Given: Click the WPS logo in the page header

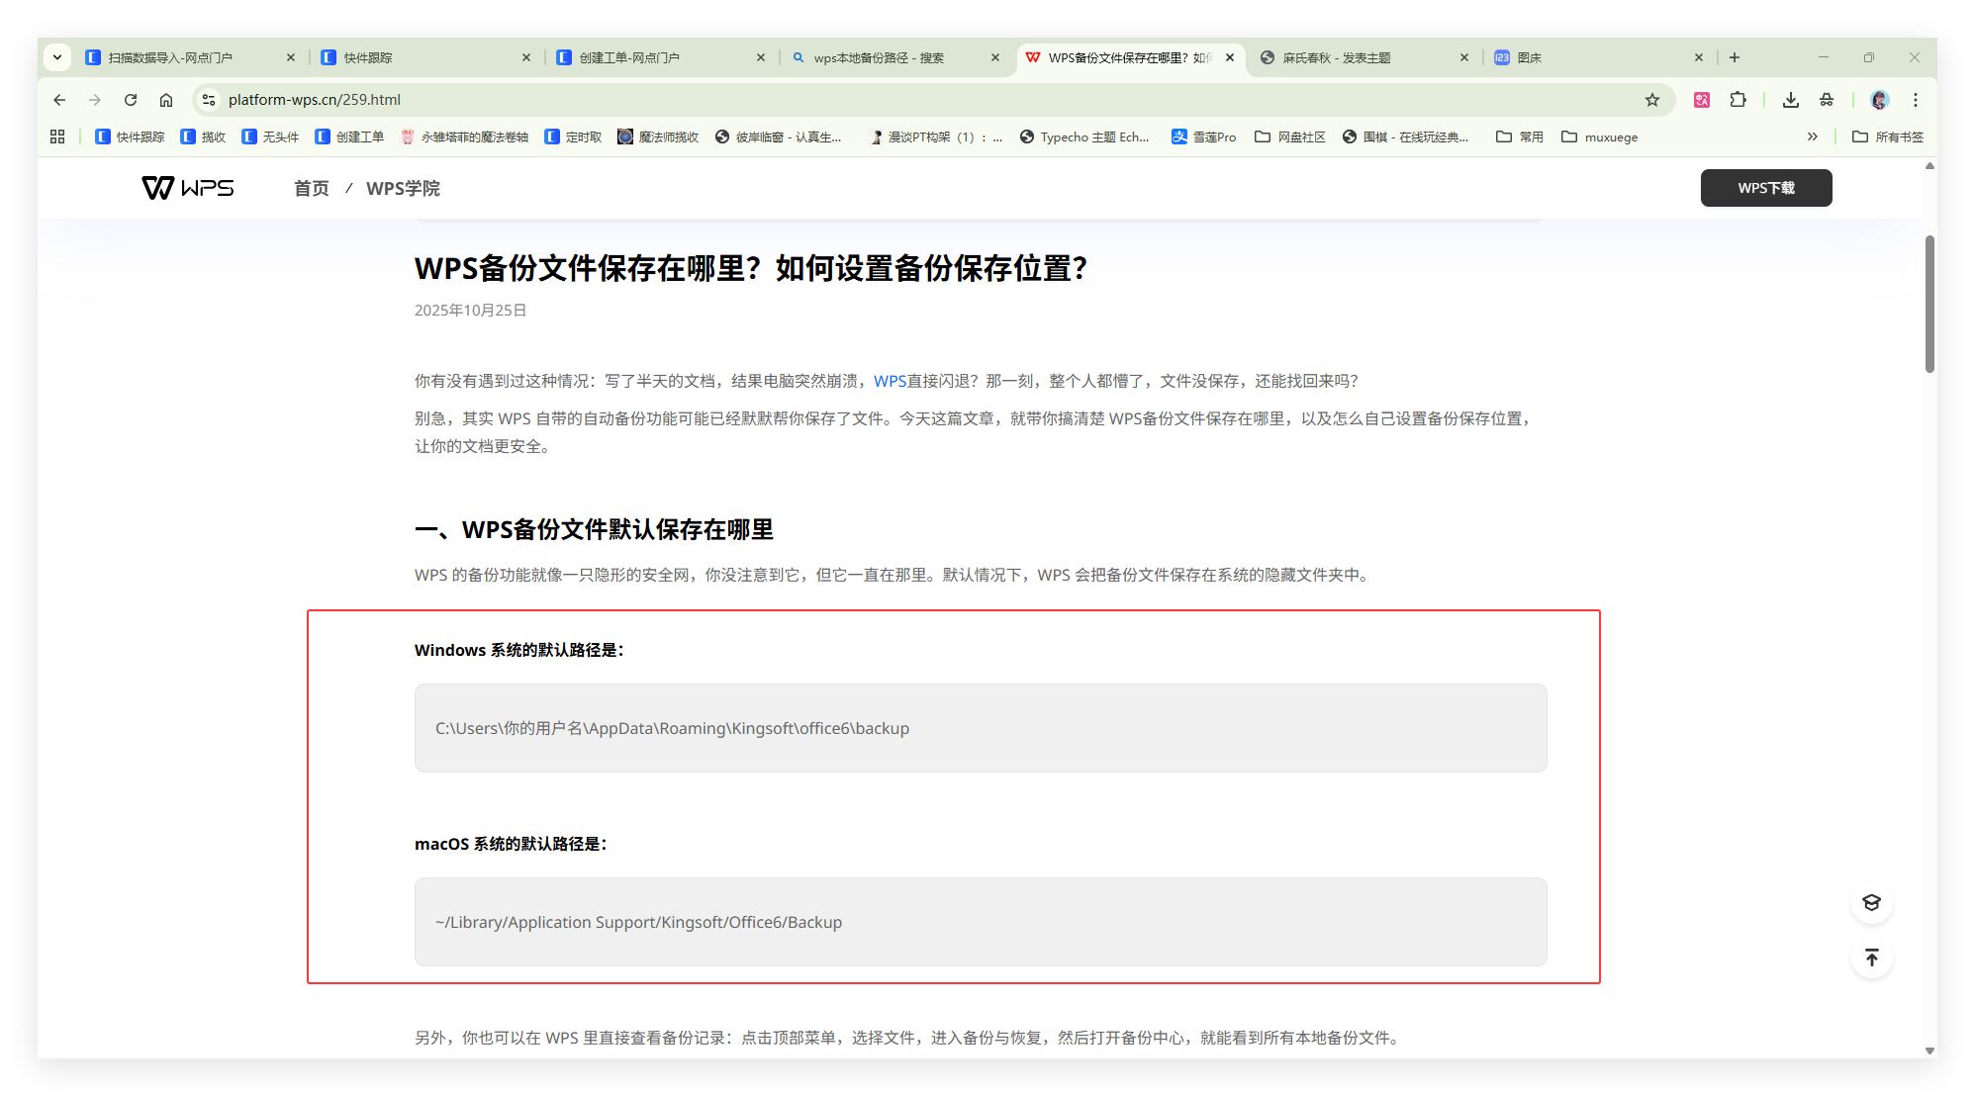Looking at the screenshot, I should tap(187, 187).
